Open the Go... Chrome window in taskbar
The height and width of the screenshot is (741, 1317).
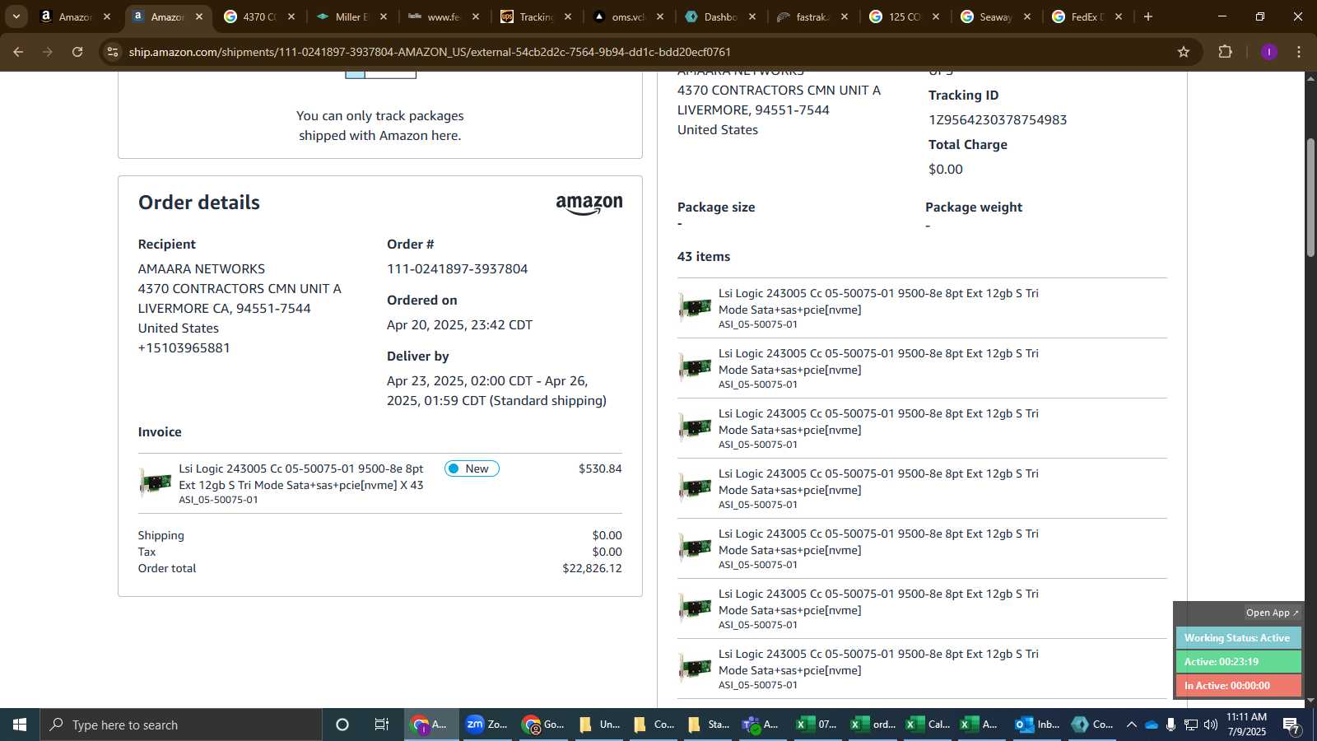[543, 725]
